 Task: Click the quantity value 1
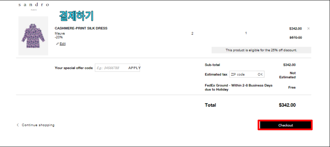(246, 33)
